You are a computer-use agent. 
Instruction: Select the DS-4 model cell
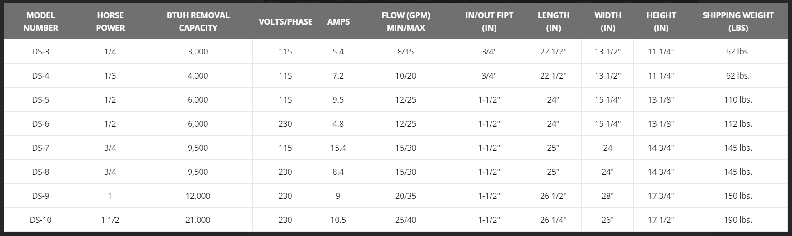point(40,76)
